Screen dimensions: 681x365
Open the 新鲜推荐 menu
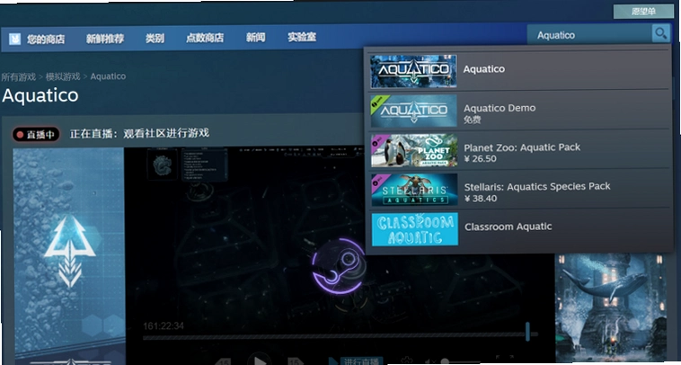pos(105,39)
